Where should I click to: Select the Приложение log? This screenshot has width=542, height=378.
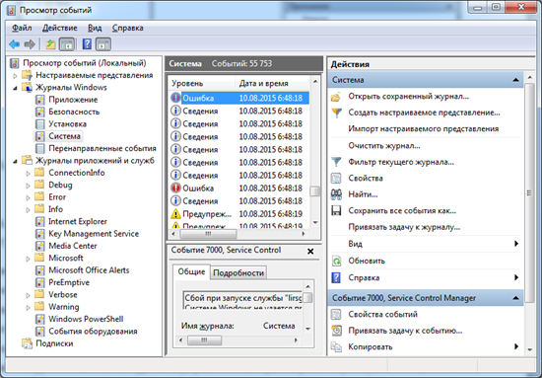tap(73, 100)
